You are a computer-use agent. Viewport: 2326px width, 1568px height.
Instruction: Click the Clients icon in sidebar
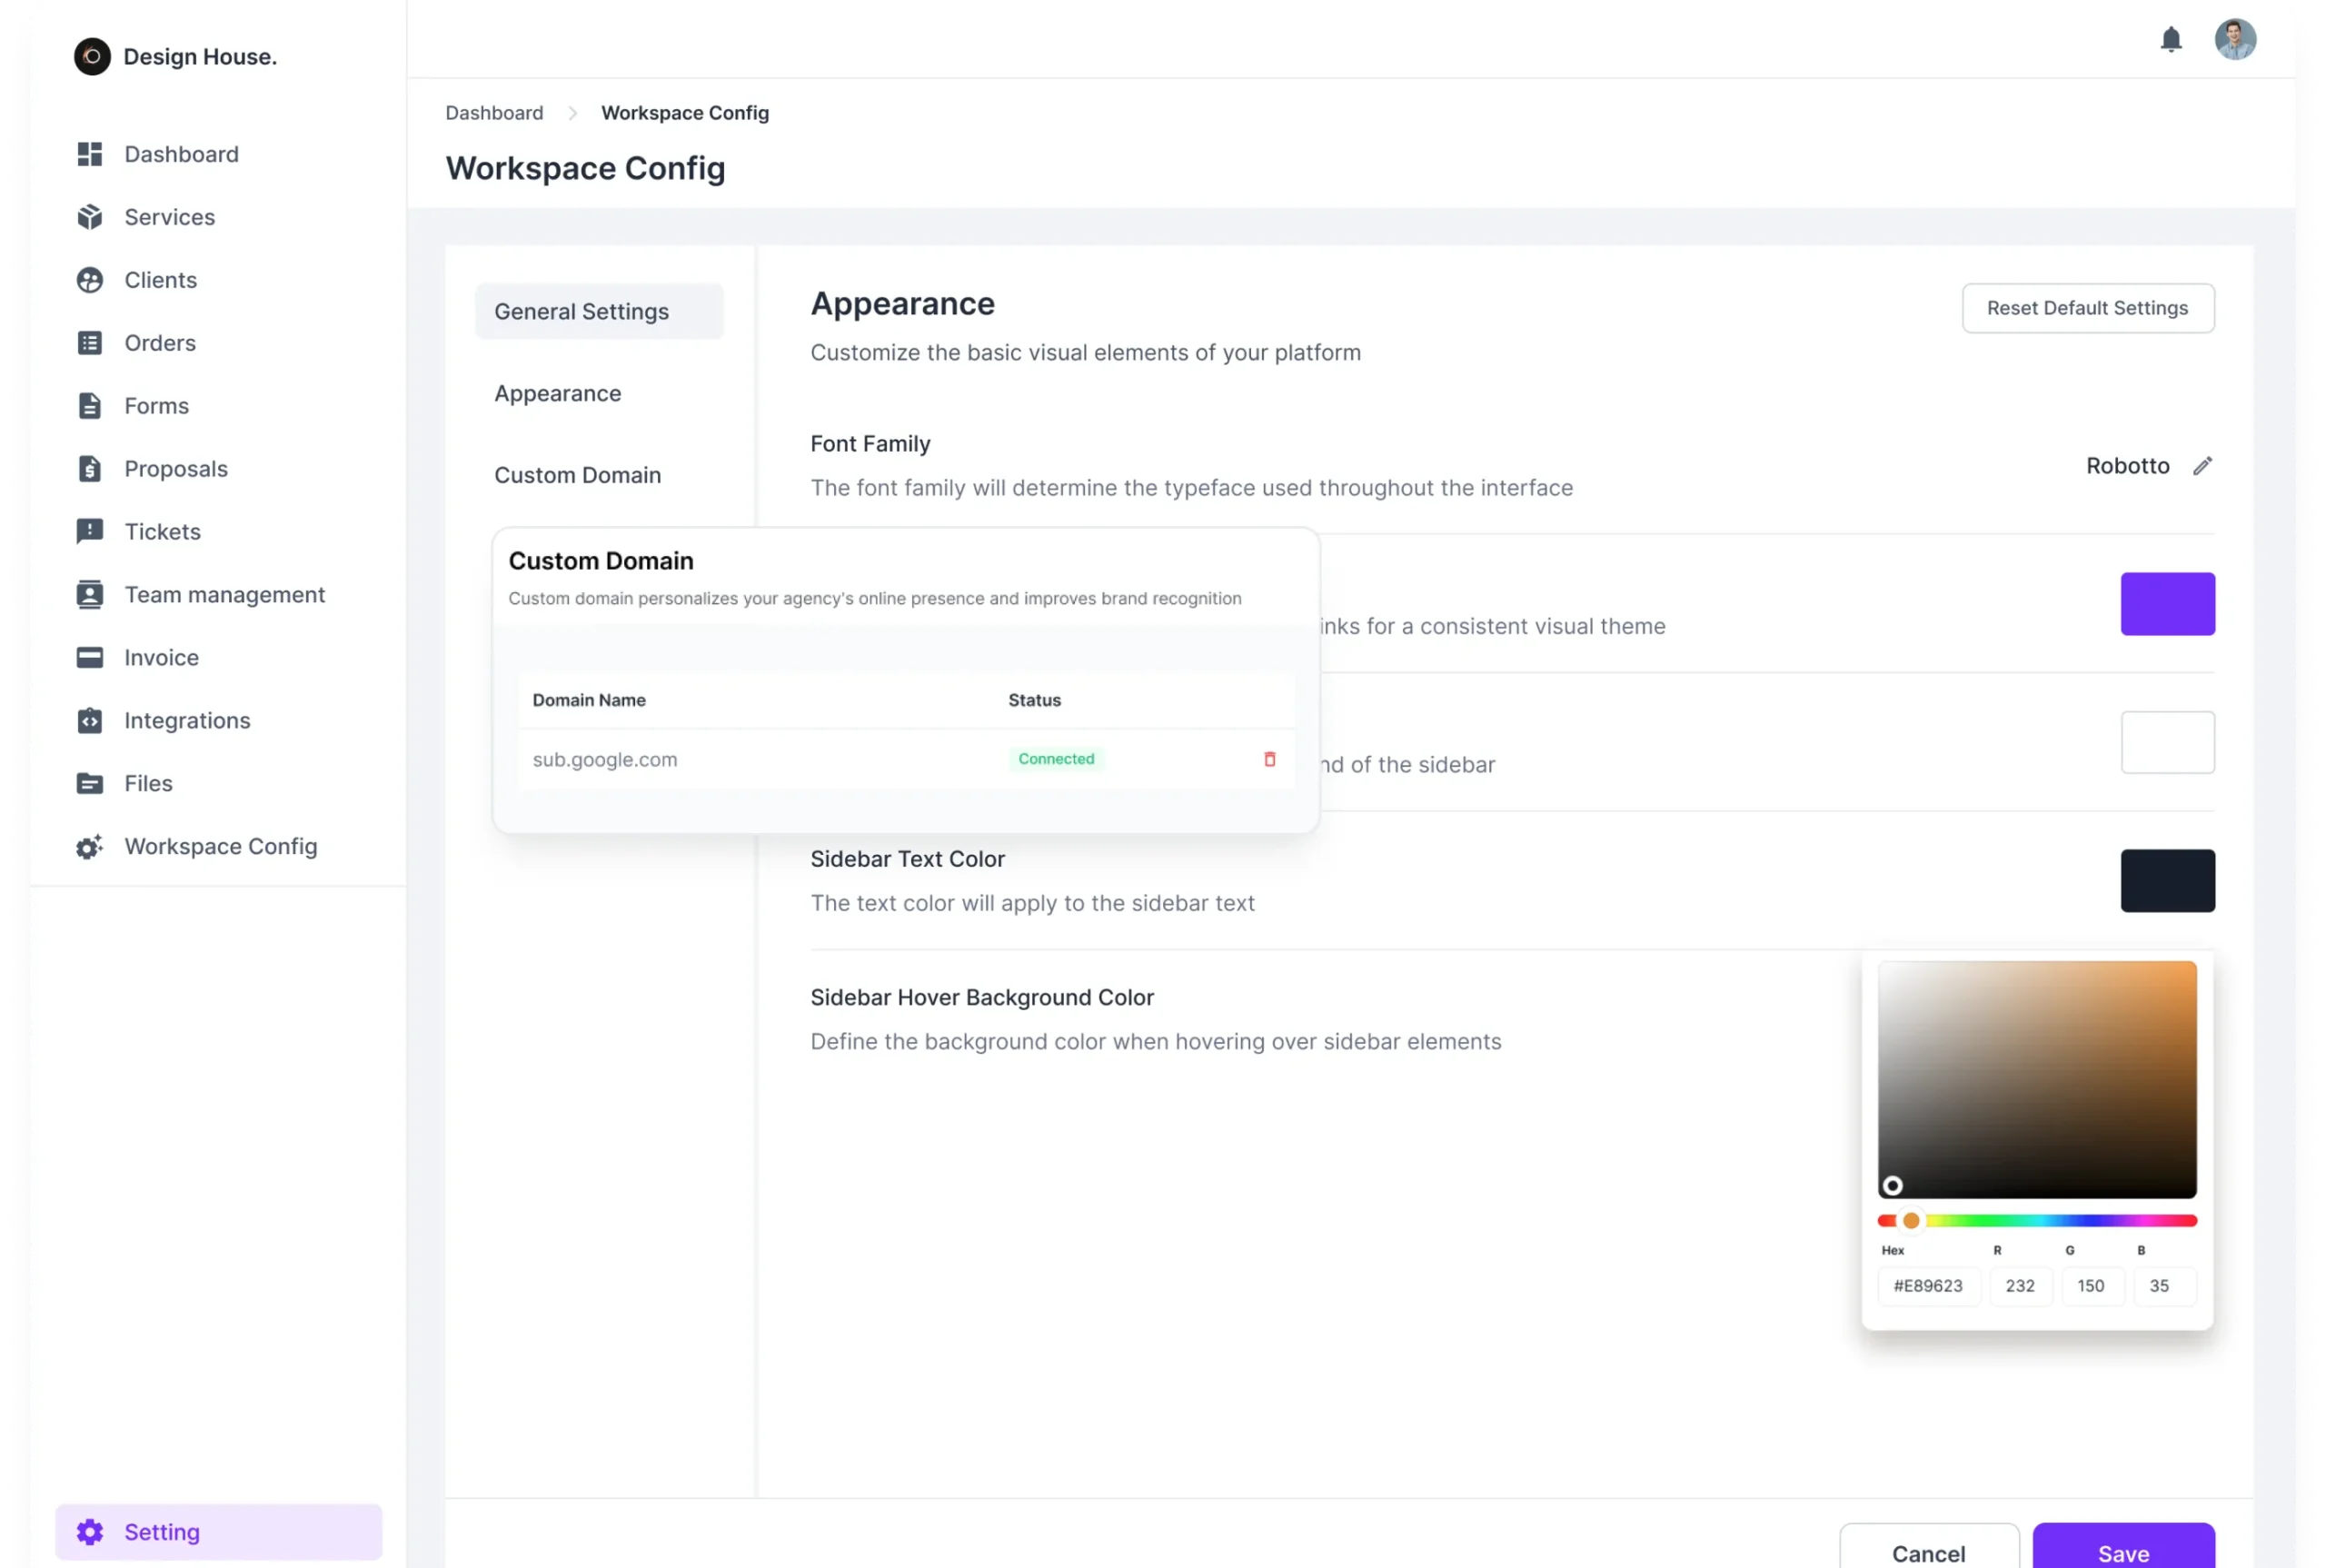[x=90, y=280]
